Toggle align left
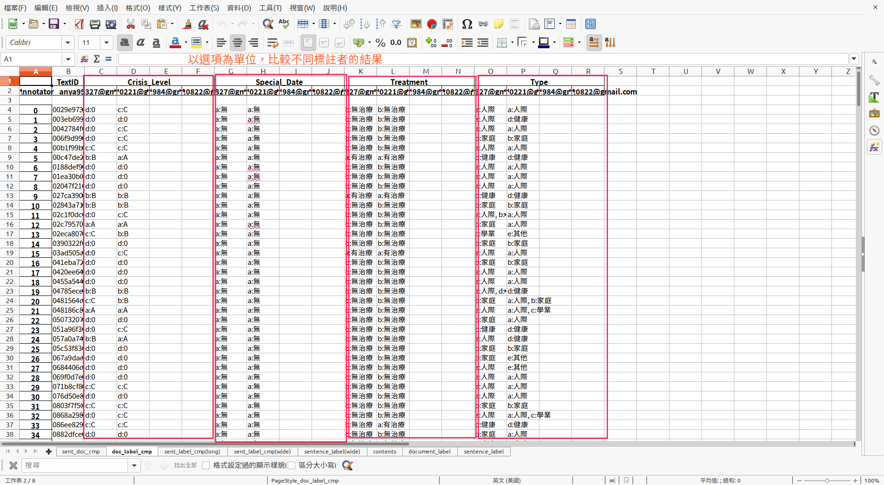The width and height of the screenshot is (884, 485). pyautogui.click(x=221, y=42)
